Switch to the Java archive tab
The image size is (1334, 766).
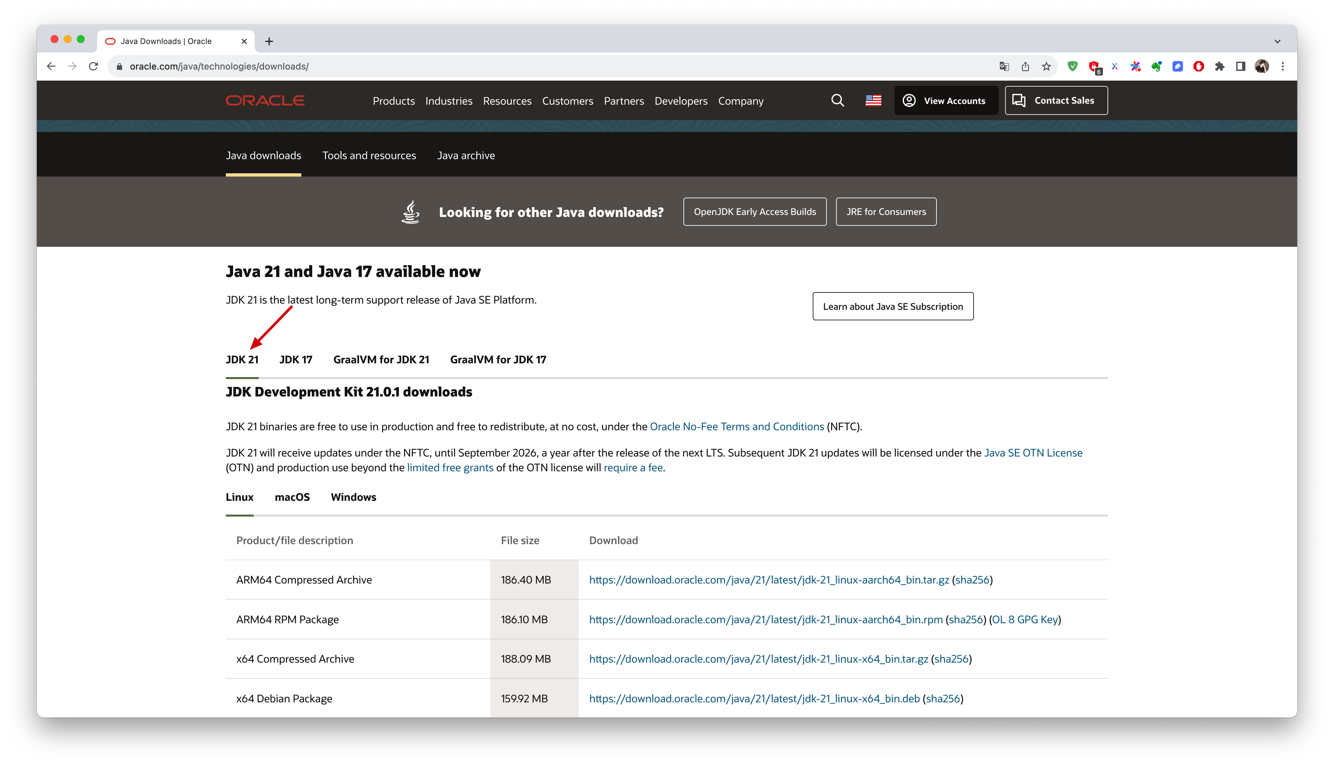click(466, 155)
